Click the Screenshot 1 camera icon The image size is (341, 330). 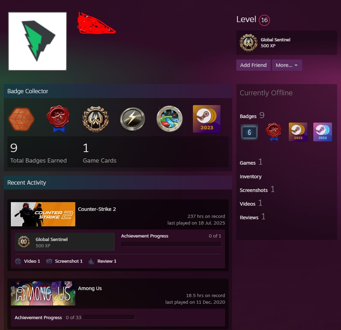pyautogui.click(x=49, y=261)
